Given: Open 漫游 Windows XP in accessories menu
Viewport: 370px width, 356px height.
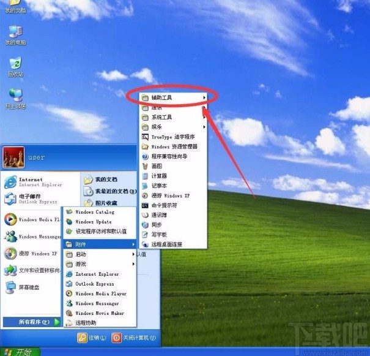Looking at the screenshot, I should (x=174, y=195).
